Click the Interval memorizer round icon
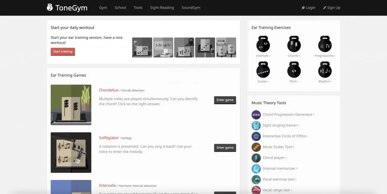 [256, 169]
